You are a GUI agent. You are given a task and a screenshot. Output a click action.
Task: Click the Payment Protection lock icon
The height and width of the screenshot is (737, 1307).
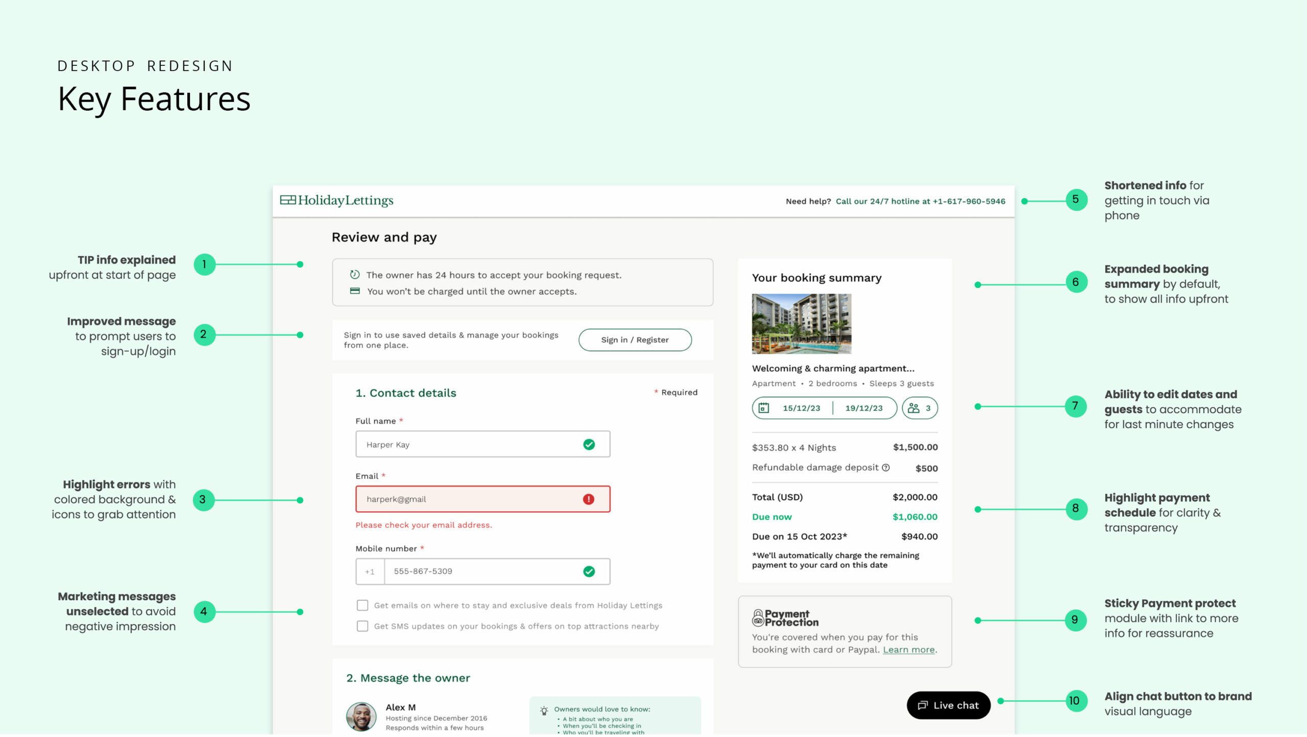tap(758, 618)
